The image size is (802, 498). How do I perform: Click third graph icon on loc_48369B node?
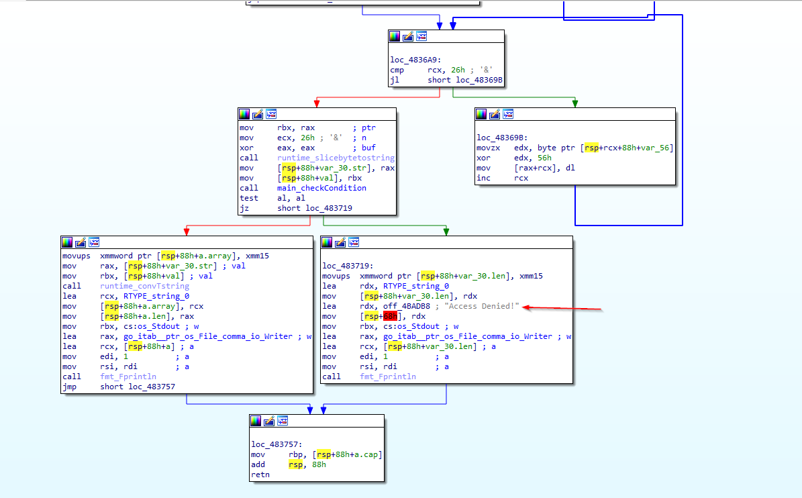508,114
